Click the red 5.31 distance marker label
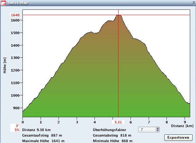Image resolution: width=196 pixels, height=143 pixels. click(x=118, y=122)
